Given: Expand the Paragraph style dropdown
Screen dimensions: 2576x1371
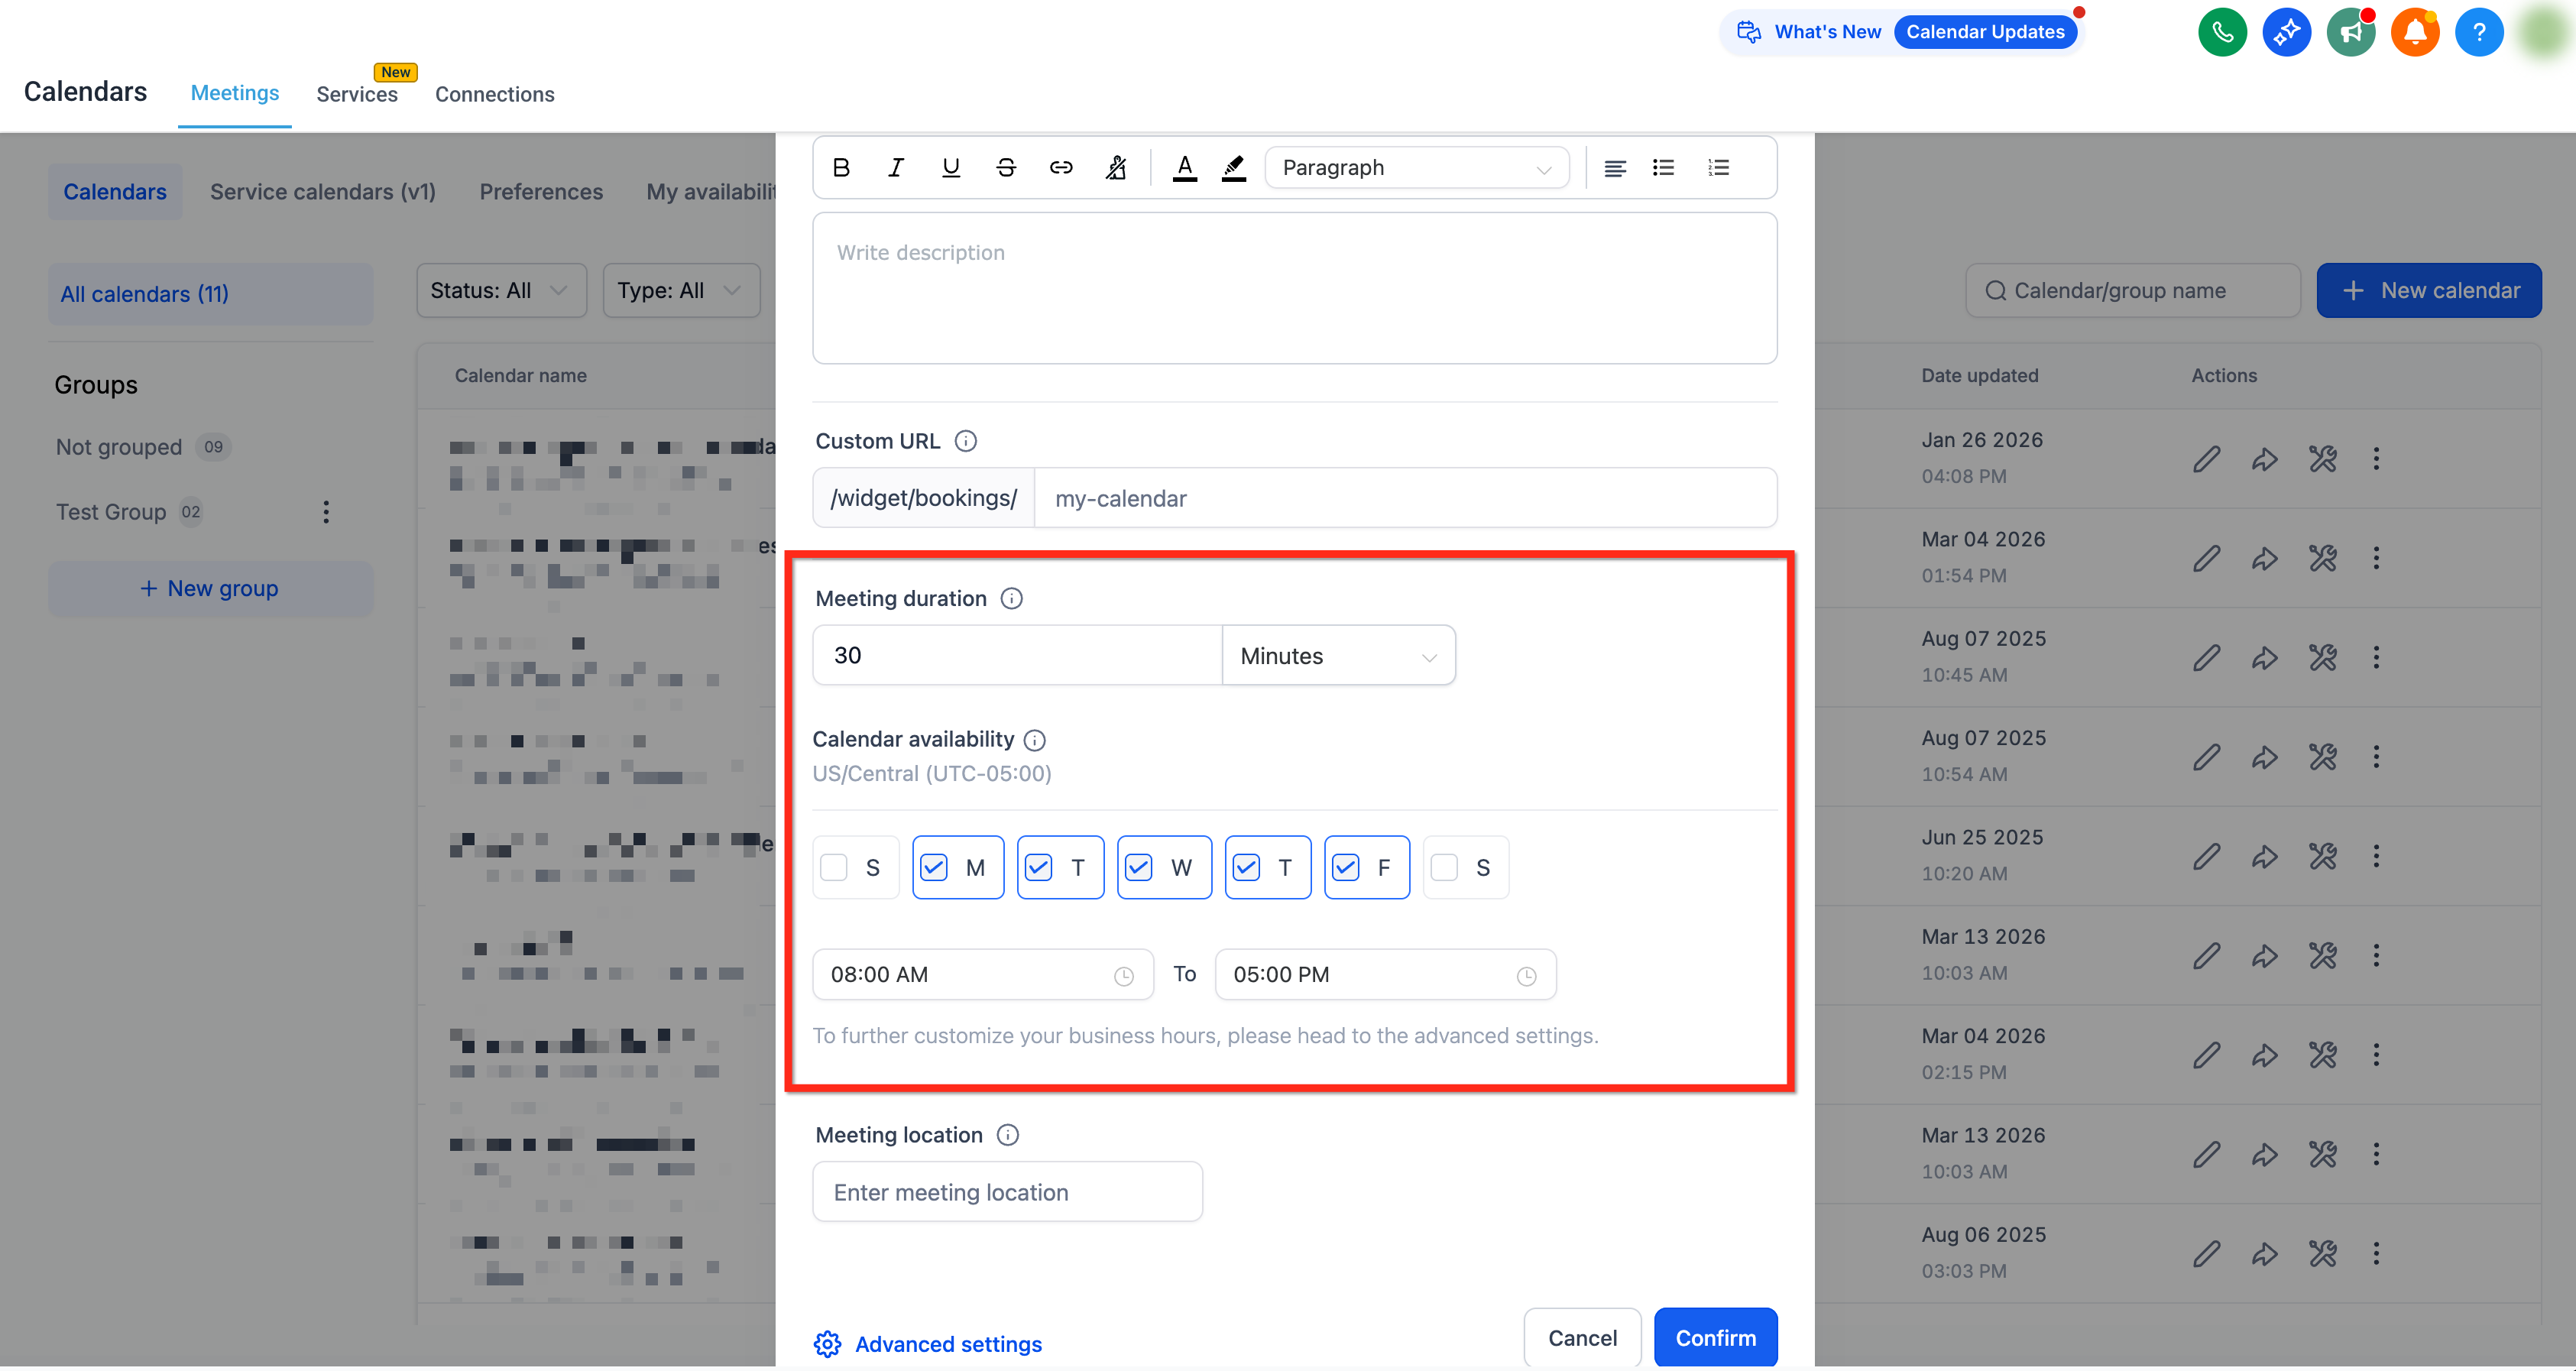Looking at the screenshot, I should [1417, 168].
